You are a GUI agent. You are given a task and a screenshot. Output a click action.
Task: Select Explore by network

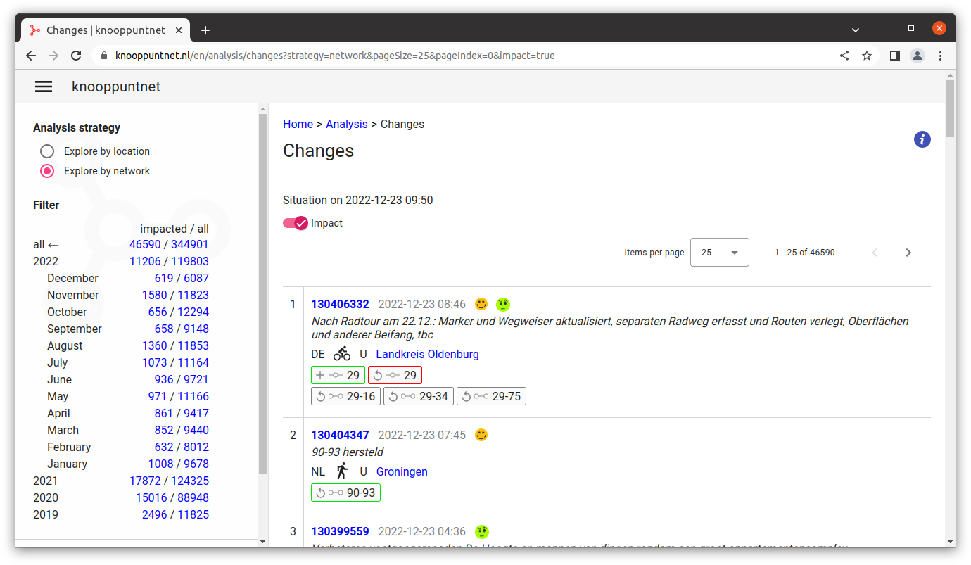[47, 171]
